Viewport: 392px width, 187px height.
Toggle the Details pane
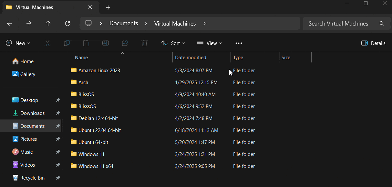373,43
